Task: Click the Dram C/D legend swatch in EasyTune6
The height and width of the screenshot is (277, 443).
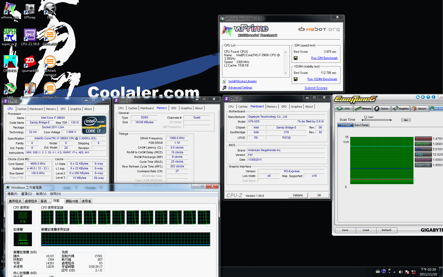Action: pos(423,165)
